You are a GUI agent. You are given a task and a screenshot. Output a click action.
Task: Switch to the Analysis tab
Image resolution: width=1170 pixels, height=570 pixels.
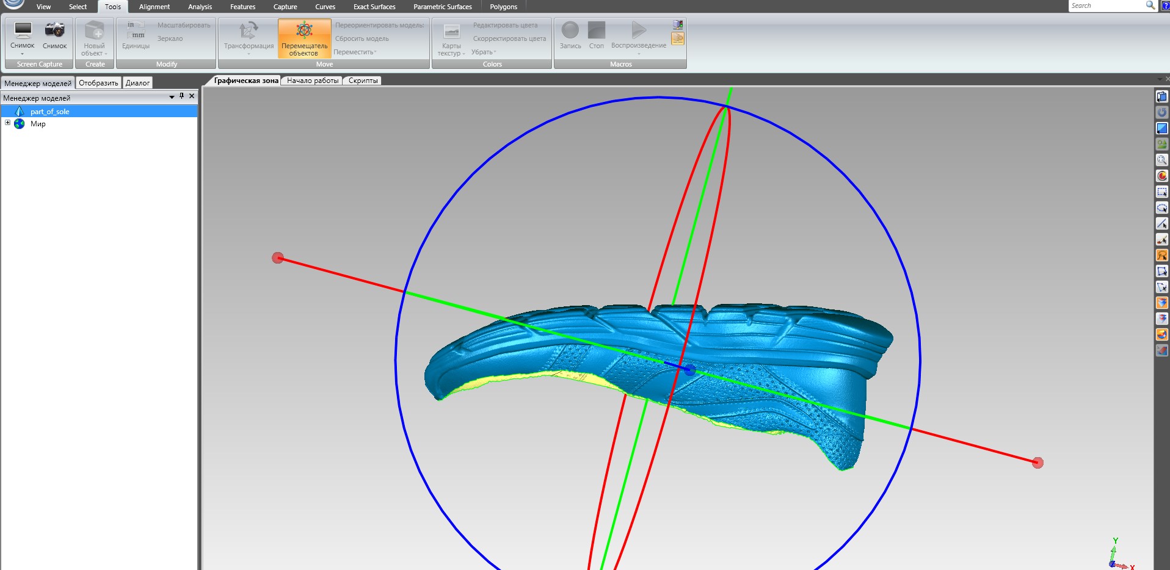(200, 7)
